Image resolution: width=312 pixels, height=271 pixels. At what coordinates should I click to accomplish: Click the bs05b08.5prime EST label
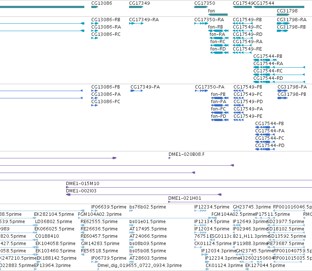tap(148, 251)
